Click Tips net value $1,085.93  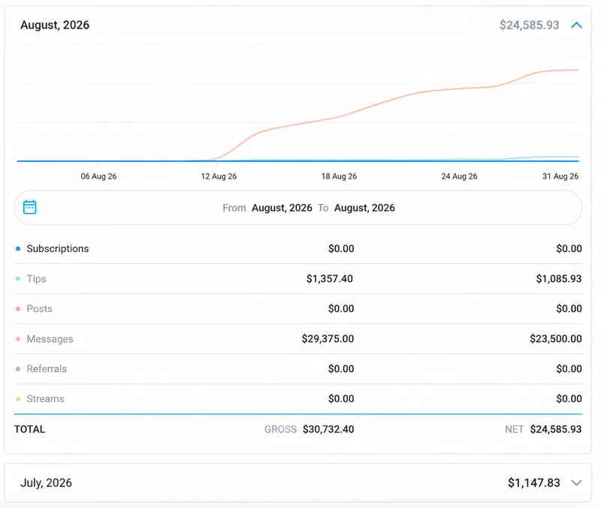click(559, 278)
